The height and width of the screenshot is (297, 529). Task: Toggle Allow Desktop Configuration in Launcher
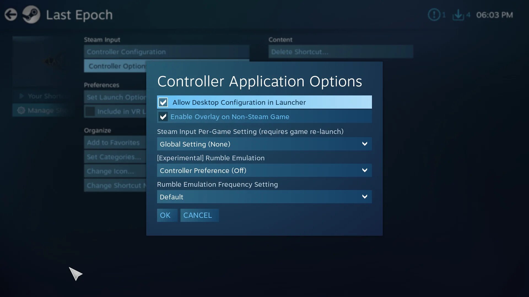tap(163, 102)
